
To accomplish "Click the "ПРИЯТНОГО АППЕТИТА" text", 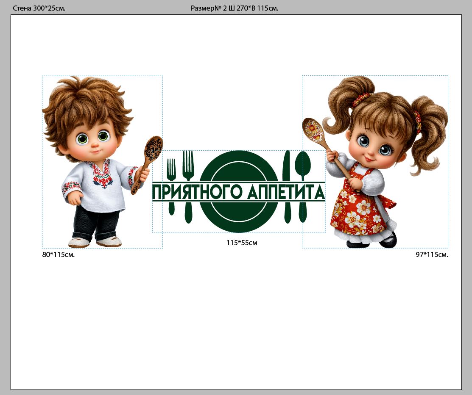I will point(238,192).
